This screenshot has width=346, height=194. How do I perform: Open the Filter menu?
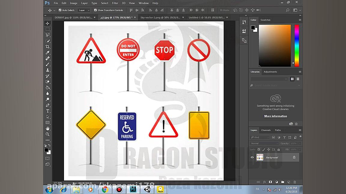click(115, 3)
